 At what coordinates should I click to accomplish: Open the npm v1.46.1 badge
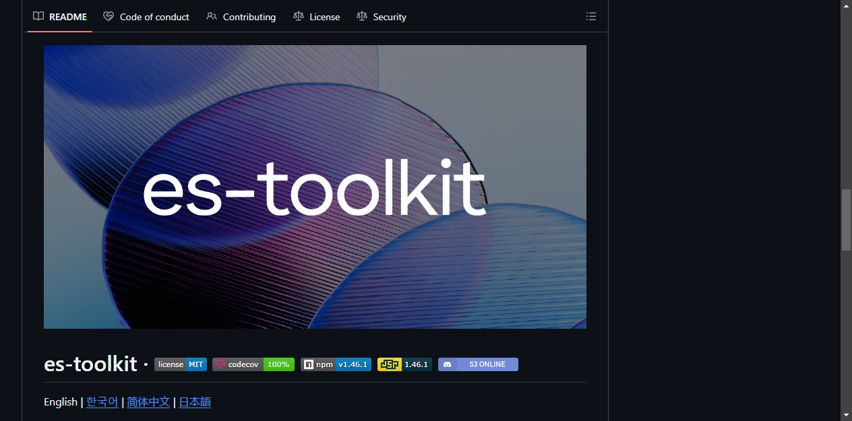pos(336,364)
